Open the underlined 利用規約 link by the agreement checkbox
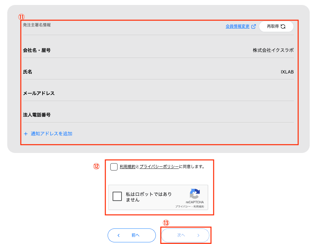315x244 pixels. coord(127,167)
